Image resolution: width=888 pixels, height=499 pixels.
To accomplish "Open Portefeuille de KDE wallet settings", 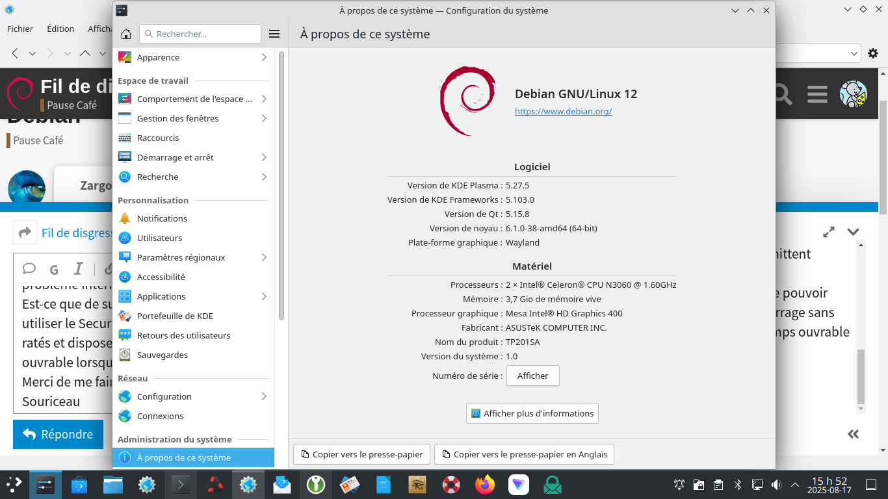I will pyautogui.click(x=175, y=316).
